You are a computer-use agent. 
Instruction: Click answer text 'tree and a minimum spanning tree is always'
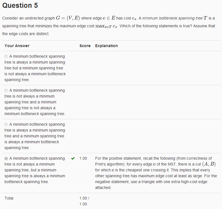click(x=35, y=136)
